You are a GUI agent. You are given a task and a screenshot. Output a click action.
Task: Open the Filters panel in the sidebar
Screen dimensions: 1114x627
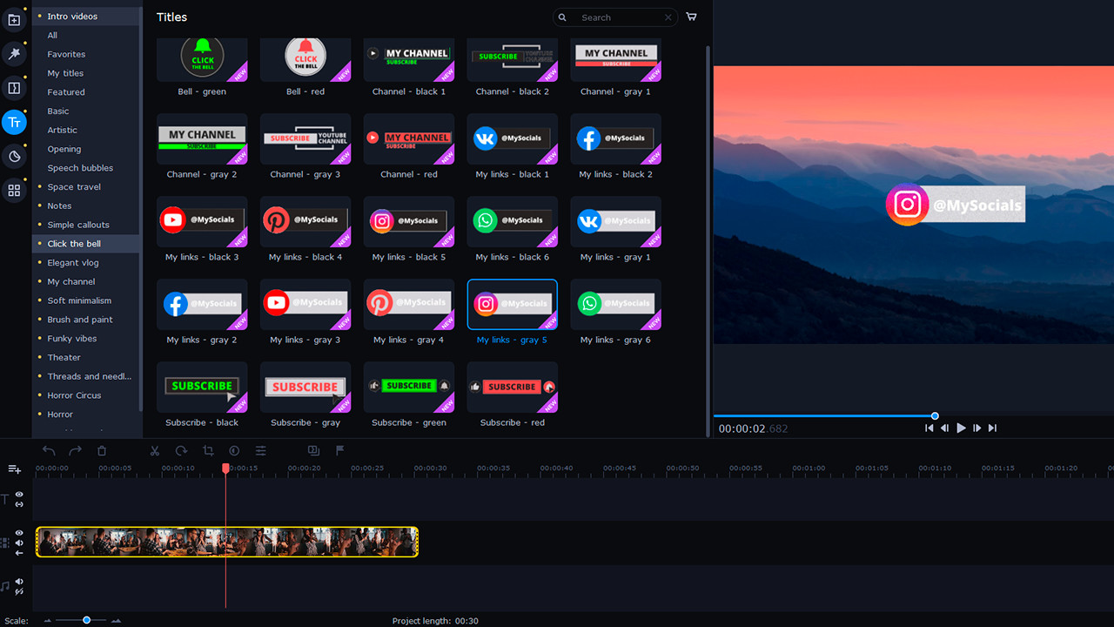pyautogui.click(x=14, y=54)
